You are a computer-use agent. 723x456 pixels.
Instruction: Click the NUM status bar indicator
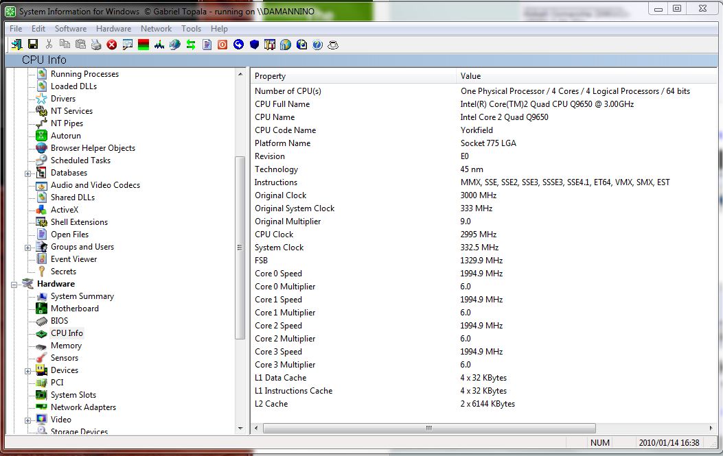(600, 443)
